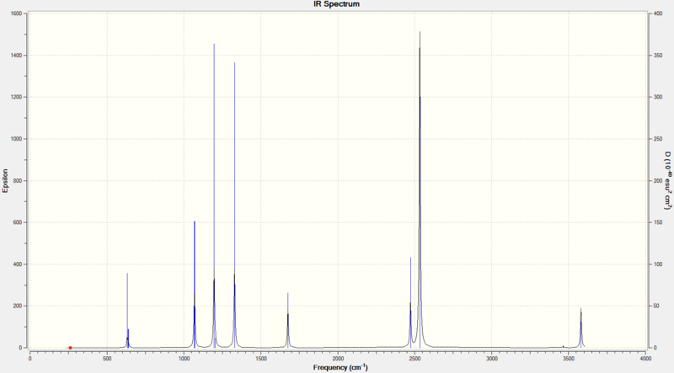This screenshot has height=373, width=674.
Task: Select the 100 tick on right D axis
Action: 658,264
